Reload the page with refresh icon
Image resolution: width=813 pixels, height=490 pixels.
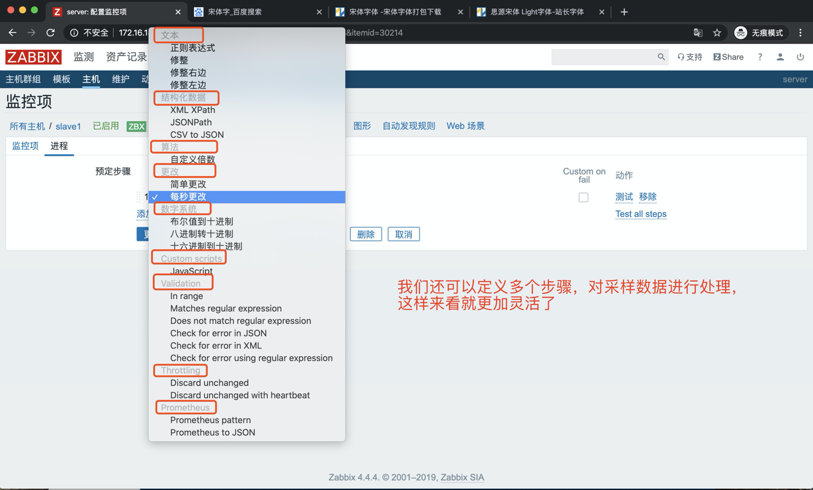pyautogui.click(x=51, y=32)
